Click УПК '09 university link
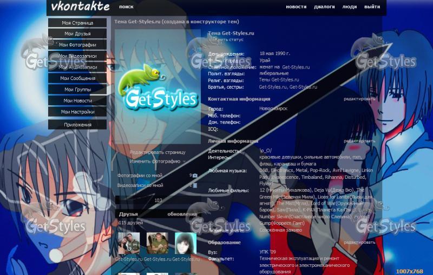Screen dimensions: 433x275 point(267,252)
